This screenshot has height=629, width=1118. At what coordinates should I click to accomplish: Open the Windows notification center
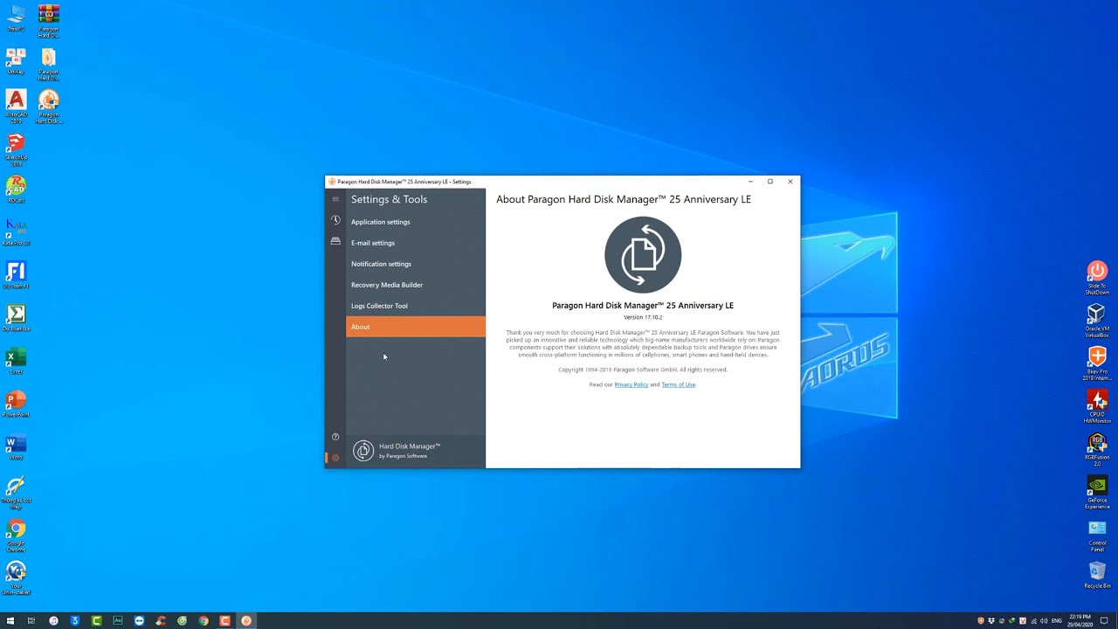tap(1104, 620)
